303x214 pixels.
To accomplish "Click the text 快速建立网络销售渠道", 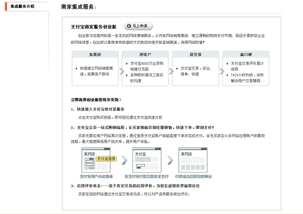I will [x=97, y=71].
